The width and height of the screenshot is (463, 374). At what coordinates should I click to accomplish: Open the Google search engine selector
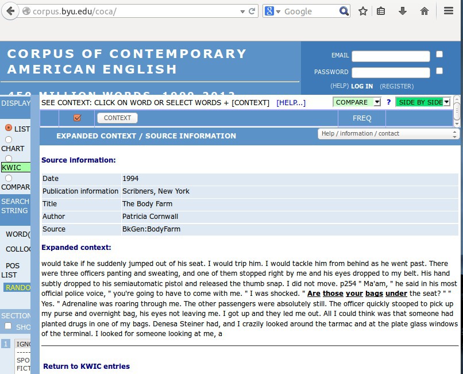pos(272,11)
